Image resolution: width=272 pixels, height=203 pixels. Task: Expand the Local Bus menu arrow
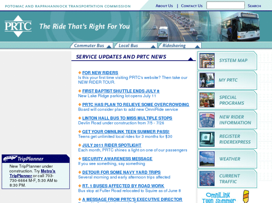coord(153,47)
